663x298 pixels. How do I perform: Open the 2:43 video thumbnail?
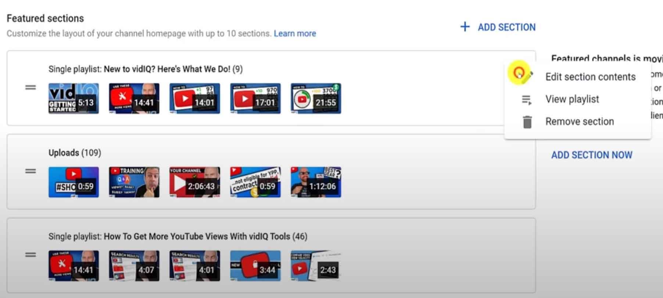(x=316, y=266)
